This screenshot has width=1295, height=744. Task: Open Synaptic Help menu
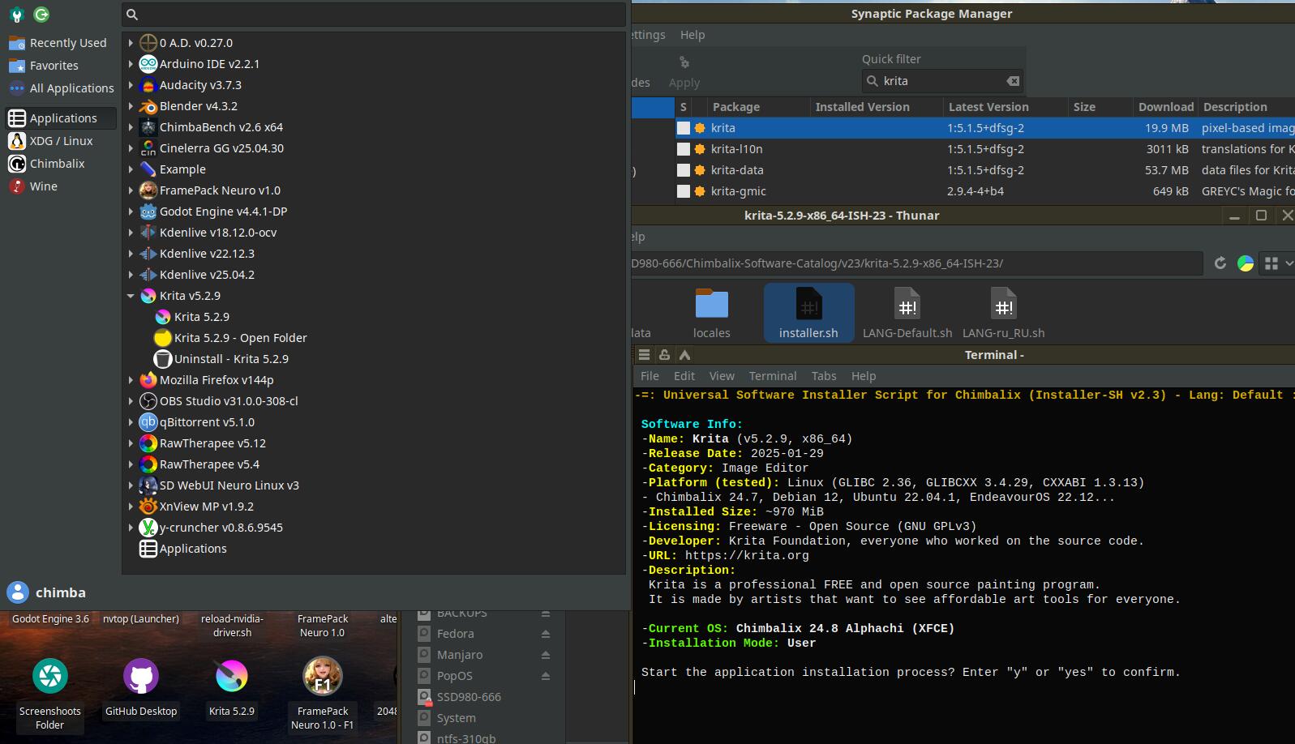coord(692,35)
